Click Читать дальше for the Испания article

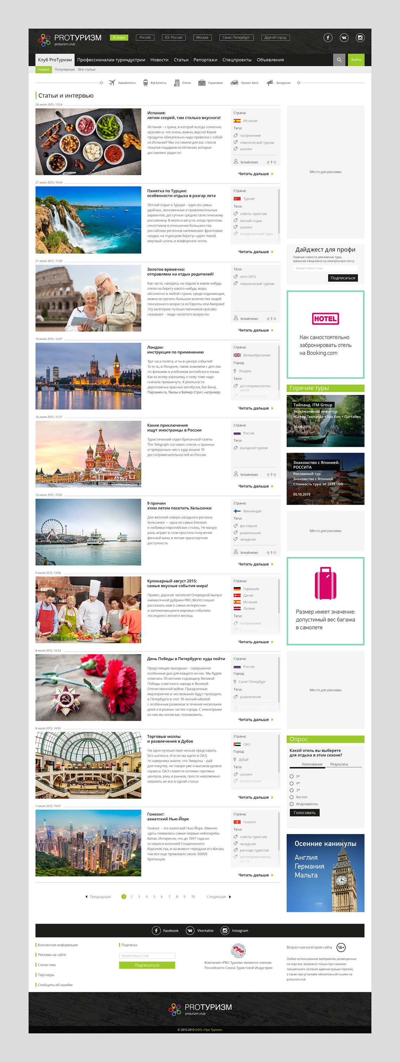256,174
